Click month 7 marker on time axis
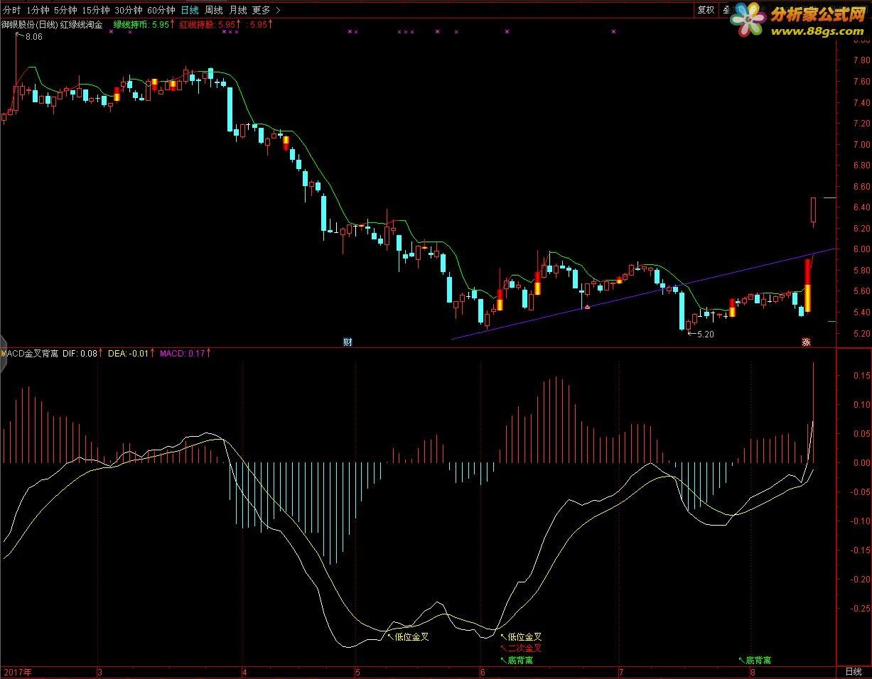The width and height of the screenshot is (872, 679). 621,672
